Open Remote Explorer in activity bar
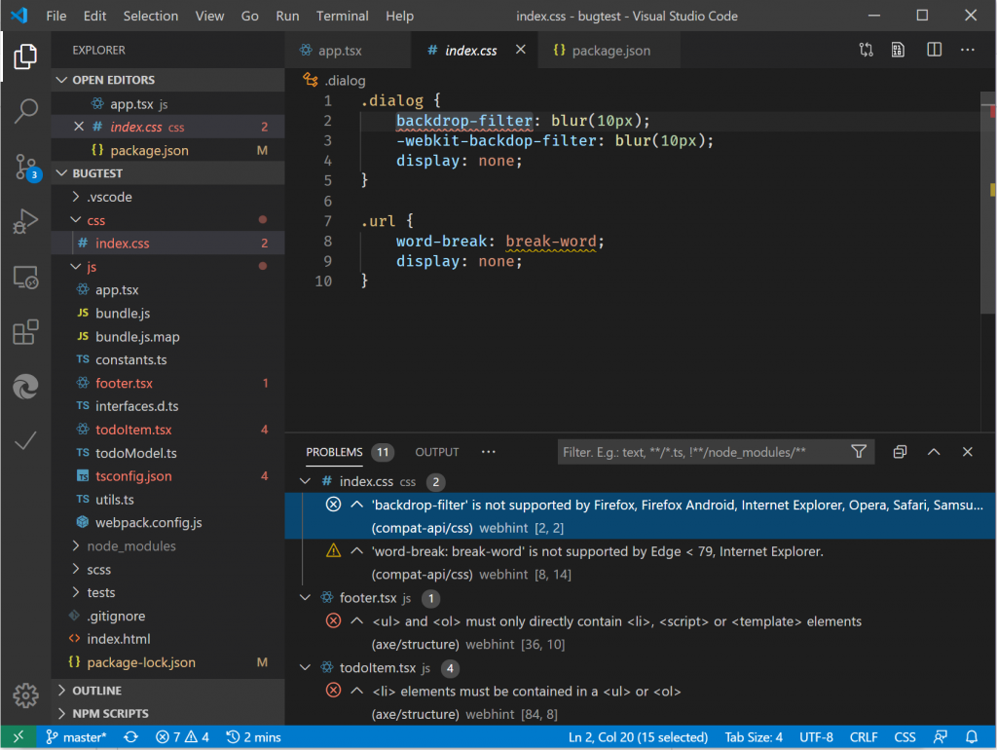Viewport: 997px width, 750px height. click(x=26, y=279)
